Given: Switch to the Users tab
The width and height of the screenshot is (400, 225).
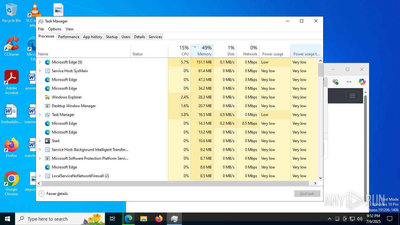Looking at the screenshot, I should click(126, 37).
